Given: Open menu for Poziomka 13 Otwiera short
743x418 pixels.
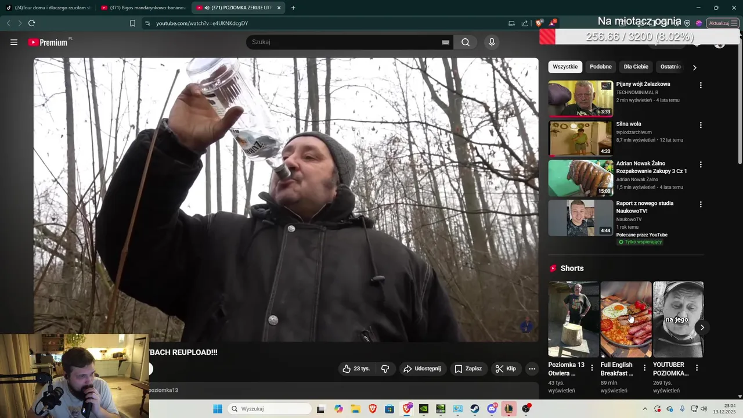Looking at the screenshot, I should click(592, 367).
